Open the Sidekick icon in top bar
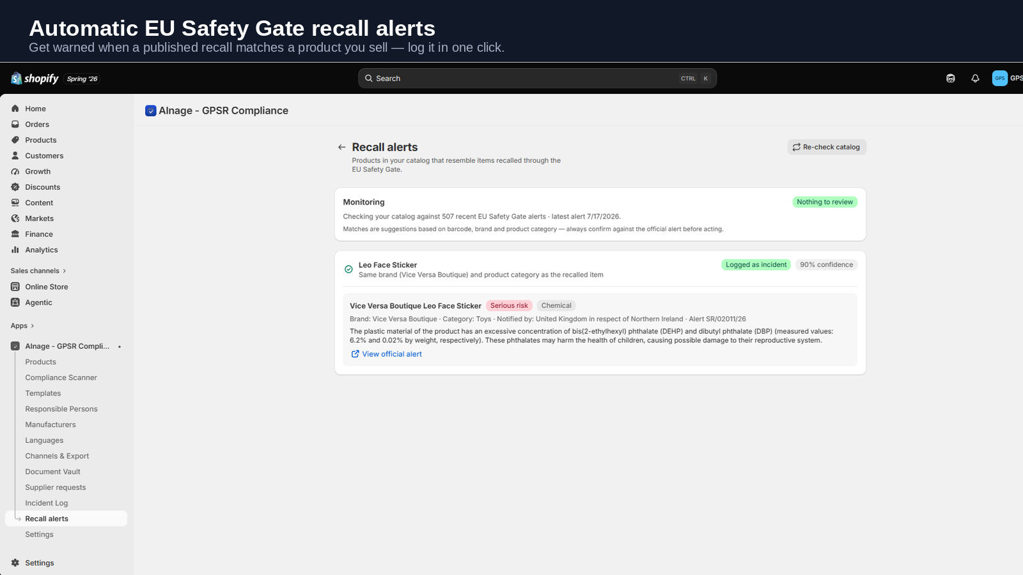This screenshot has height=575, width=1023. pos(951,79)
